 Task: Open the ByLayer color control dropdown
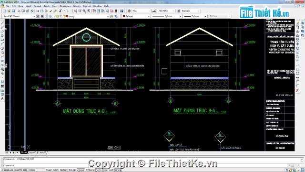pyautogui.click(x=136, y=16)
